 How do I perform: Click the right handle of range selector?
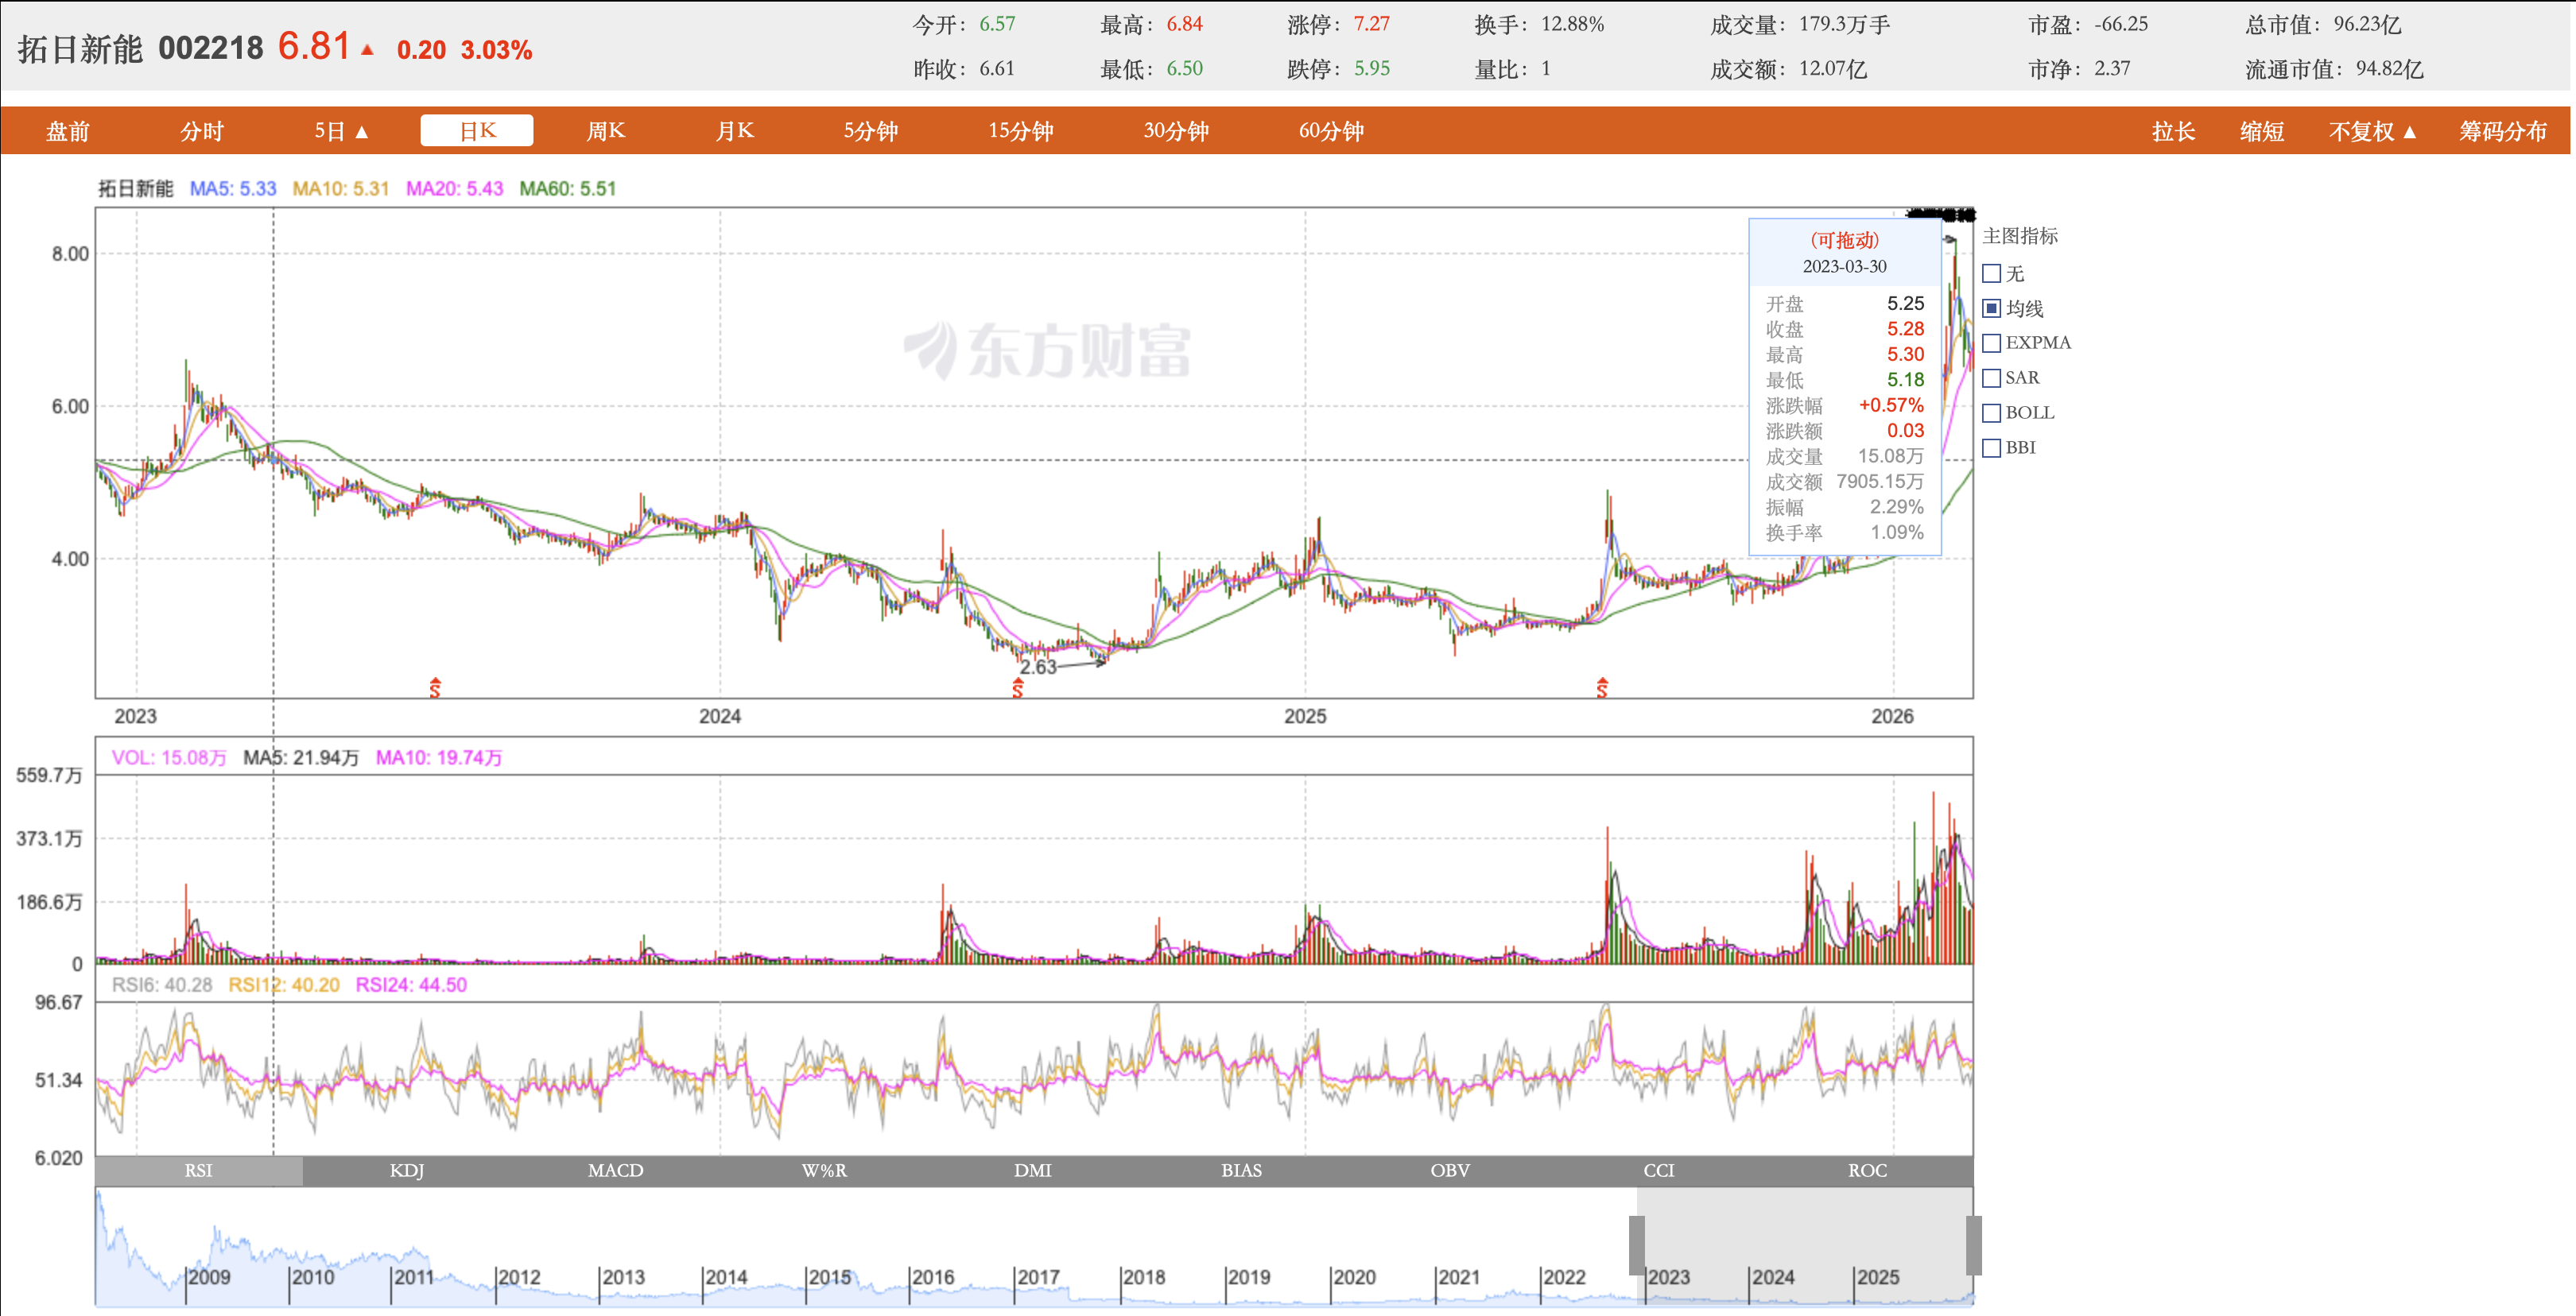coord(1973,1244)
